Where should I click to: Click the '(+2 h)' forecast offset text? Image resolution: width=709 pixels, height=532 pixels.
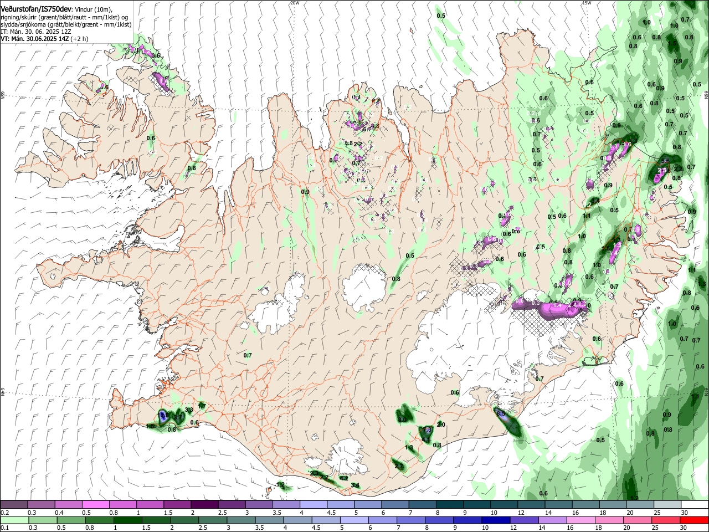point(80,39)
